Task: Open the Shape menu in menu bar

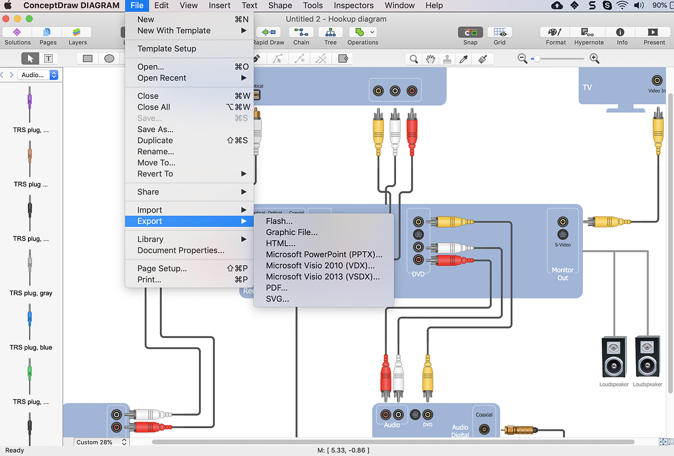Action: pyautogui.click(x=280, y=6)
